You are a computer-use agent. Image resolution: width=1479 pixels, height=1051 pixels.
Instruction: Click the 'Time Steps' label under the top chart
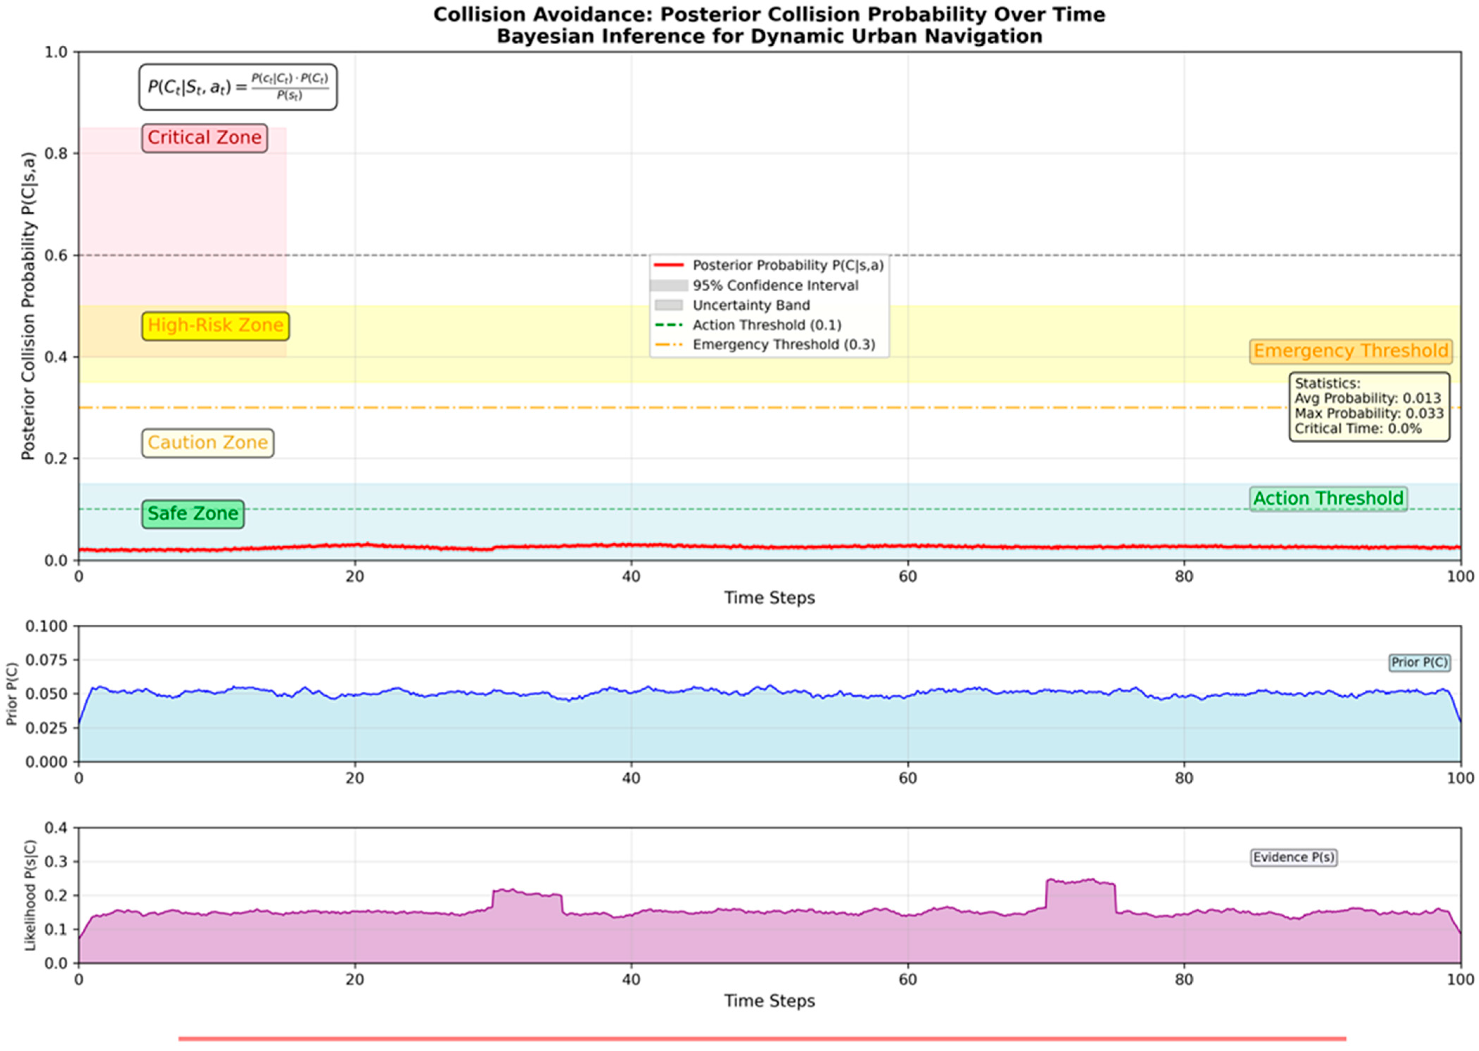click(769, 598)
